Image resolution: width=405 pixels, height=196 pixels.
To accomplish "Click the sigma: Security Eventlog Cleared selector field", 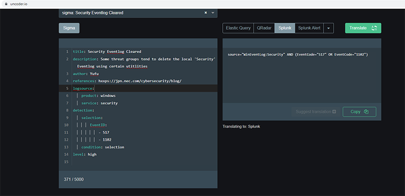I will (138, 12).
